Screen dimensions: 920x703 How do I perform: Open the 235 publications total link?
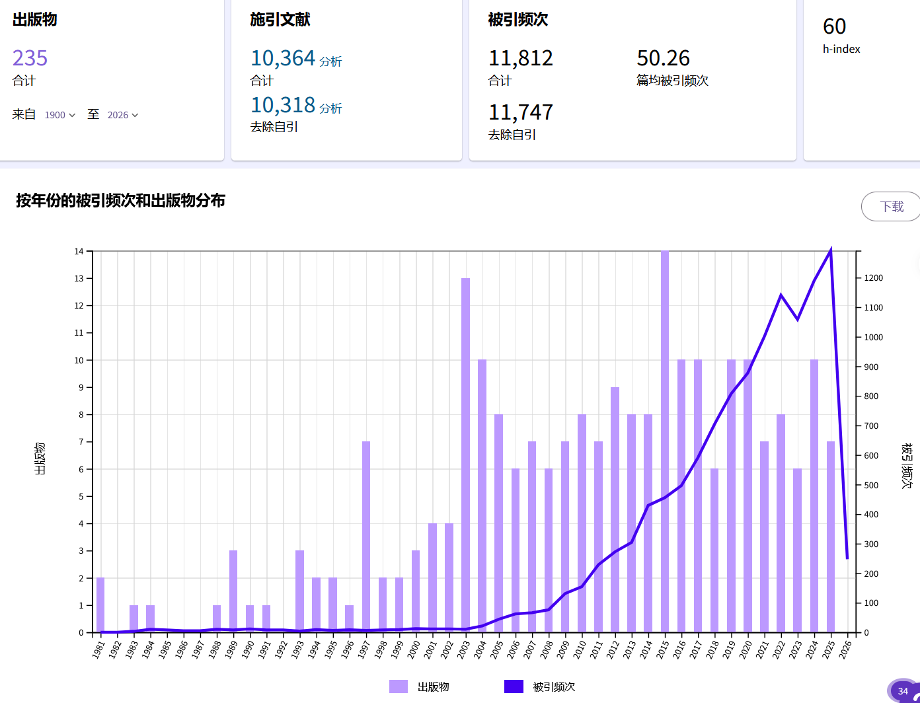[30, 58]
